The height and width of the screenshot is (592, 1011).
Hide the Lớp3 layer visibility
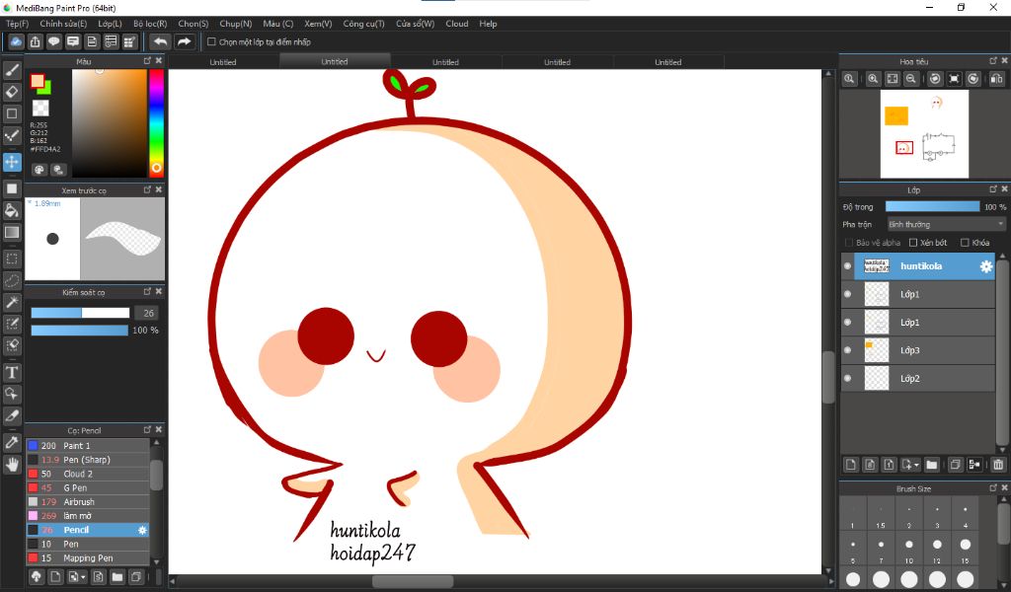pos(847,350)
